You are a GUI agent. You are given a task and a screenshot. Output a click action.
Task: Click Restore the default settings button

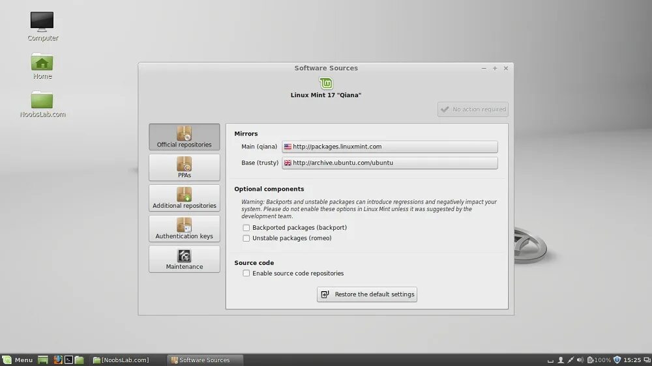(x=366, y=294)
